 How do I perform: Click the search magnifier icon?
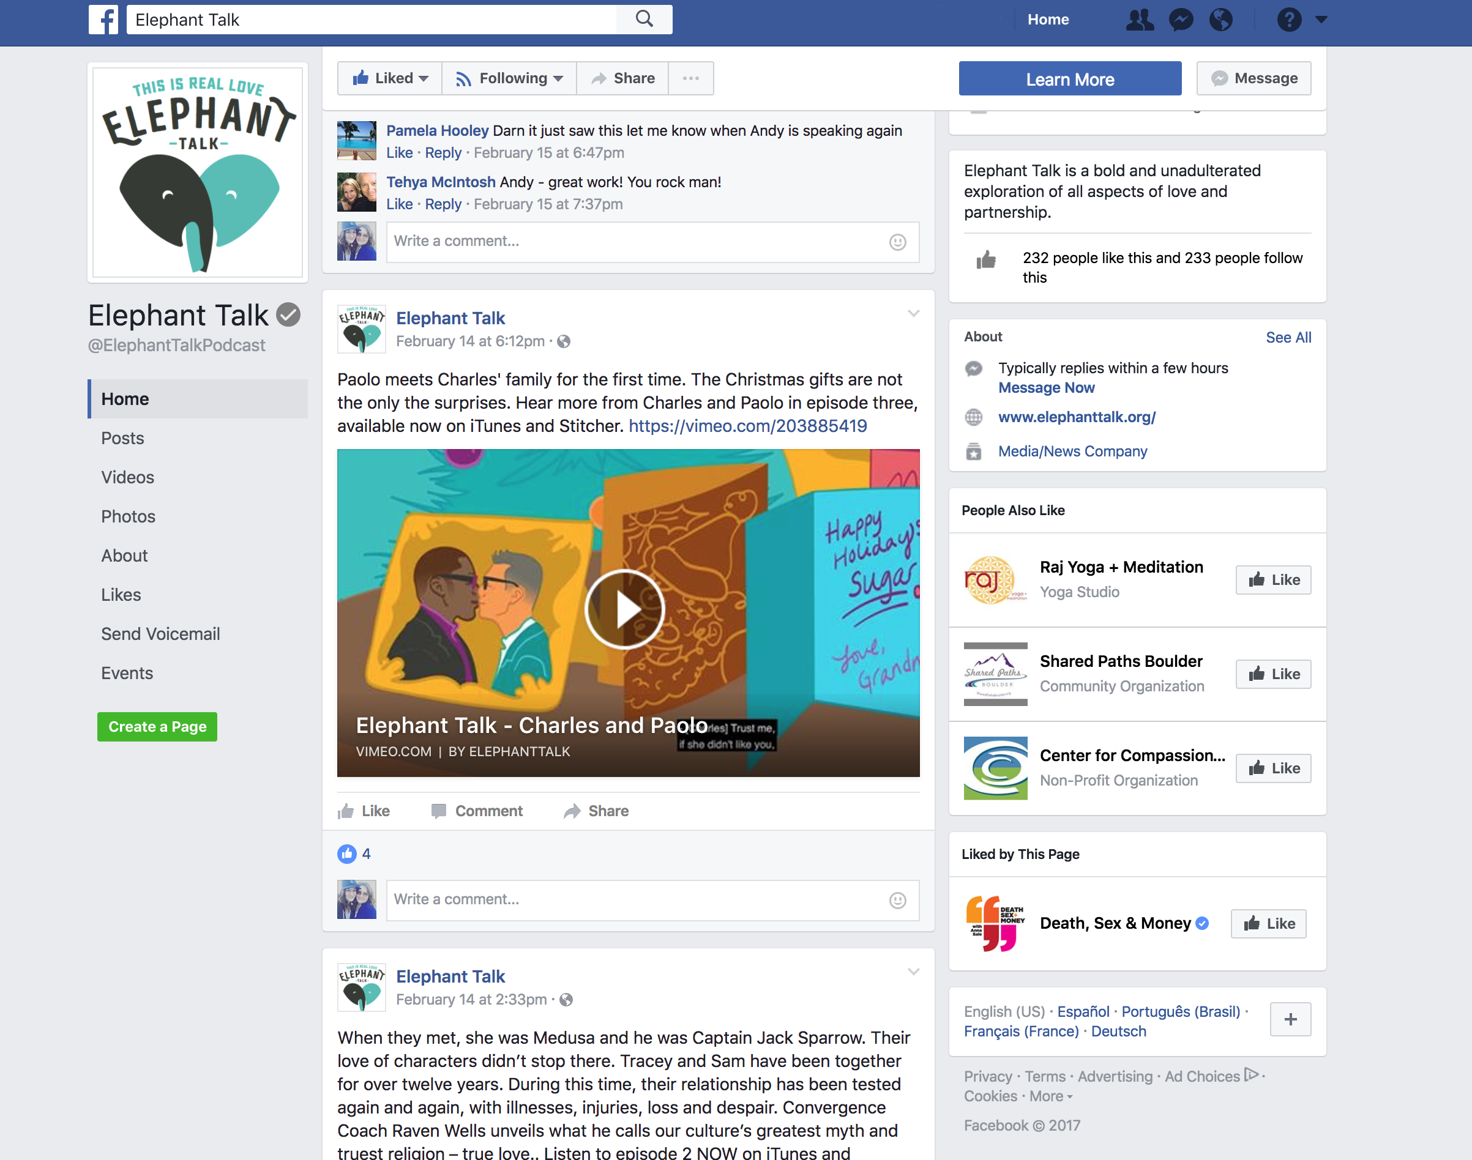(x=644, y=19)
